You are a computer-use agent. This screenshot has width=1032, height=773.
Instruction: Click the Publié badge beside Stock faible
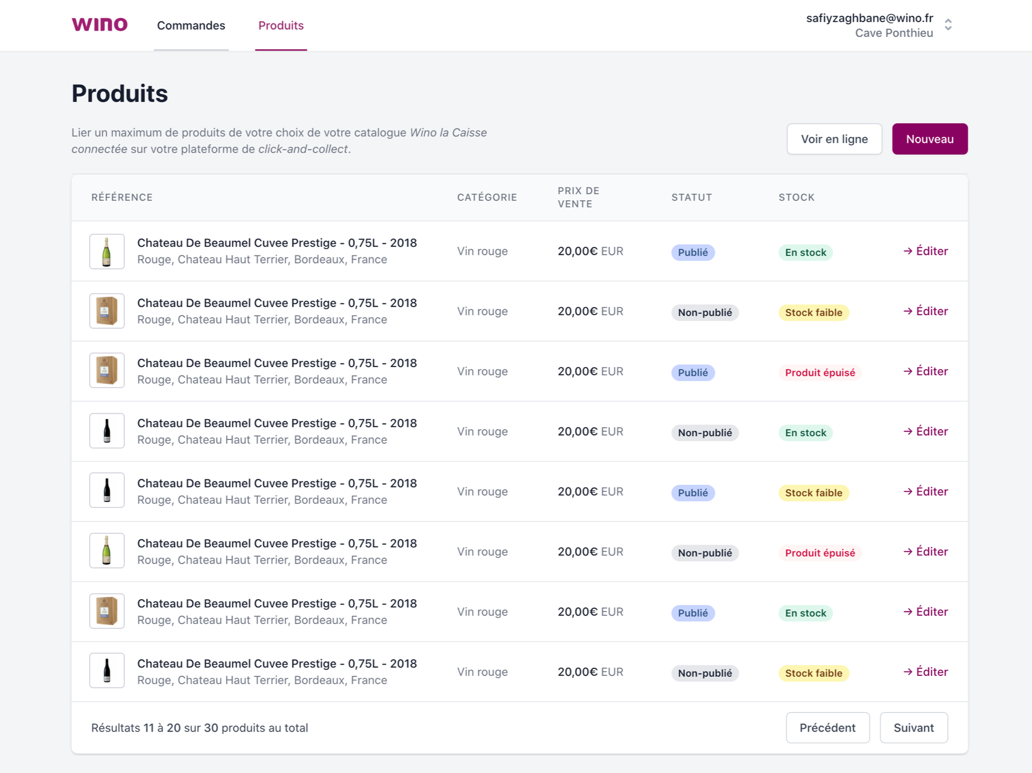pyautogui.click(x=693, y=493)
